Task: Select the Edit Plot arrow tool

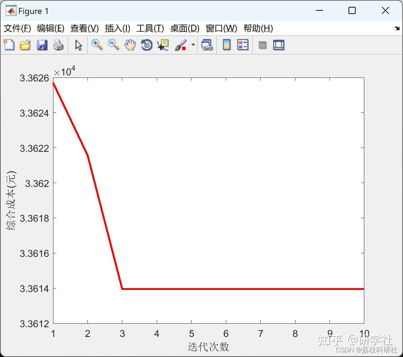Action: point(79,45)
